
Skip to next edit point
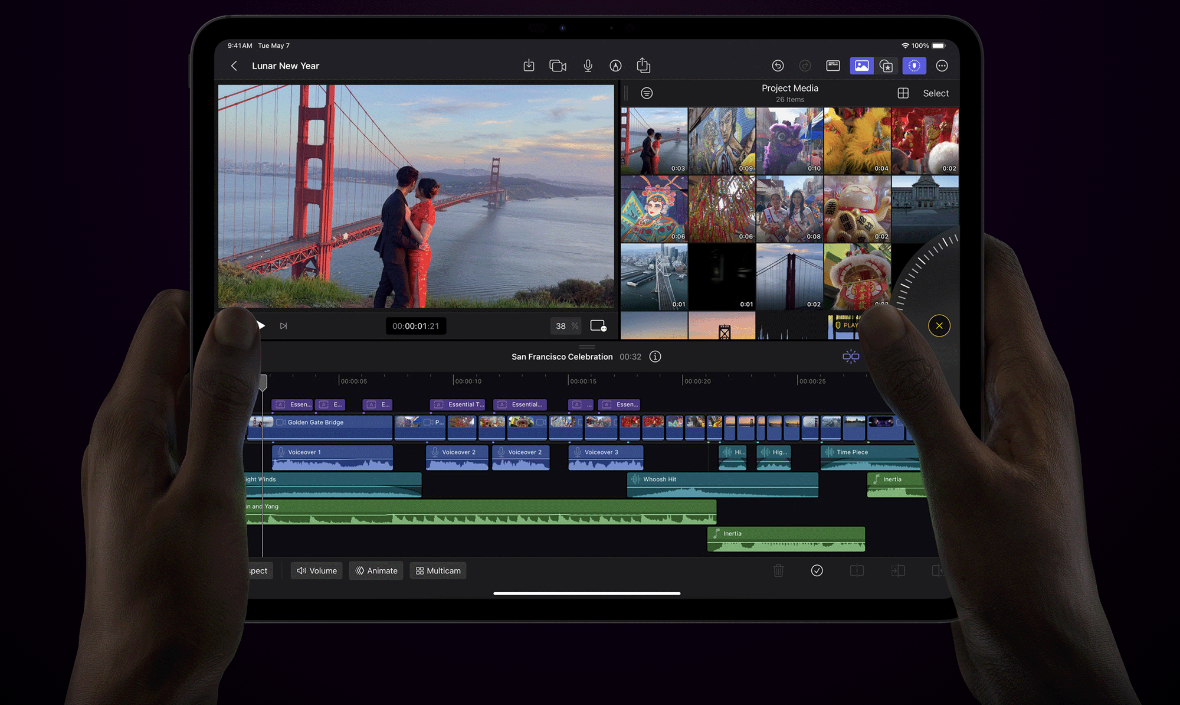(x=283, y=326)
